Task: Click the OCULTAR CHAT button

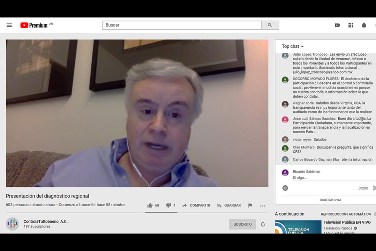Action: click(x=330, y=200)
